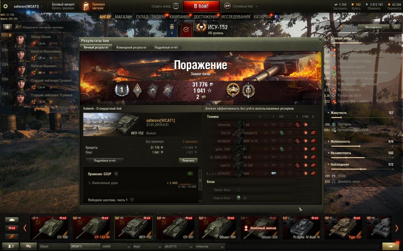Switch to 'Командный результат' tab
Screen dimensions: 403x251
[x=131, y=48]
